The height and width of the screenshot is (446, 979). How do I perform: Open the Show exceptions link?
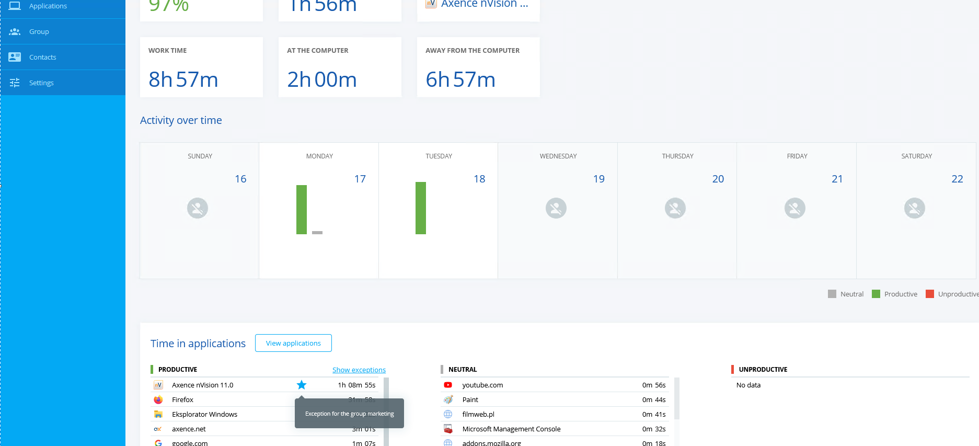tap(359, 370)
